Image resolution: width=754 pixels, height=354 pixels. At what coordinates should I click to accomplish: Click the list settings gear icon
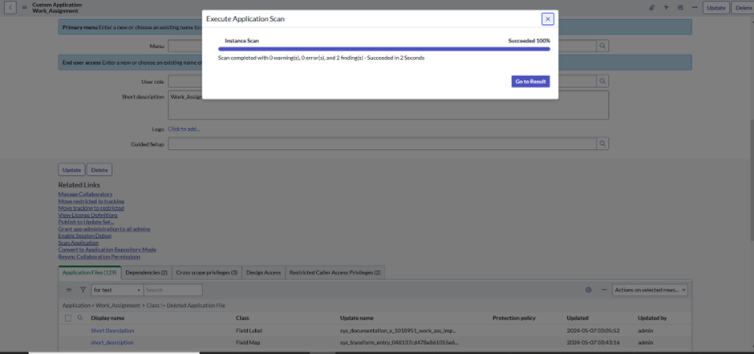coord(588,290)
